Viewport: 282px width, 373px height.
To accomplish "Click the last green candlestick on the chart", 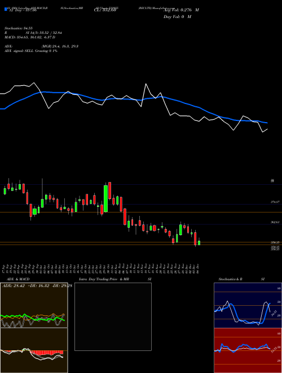I will [x=199, y=242].
